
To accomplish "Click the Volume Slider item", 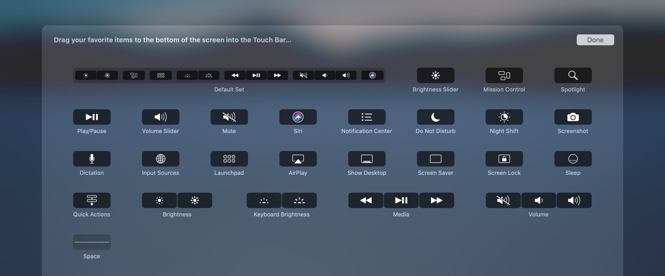I will [161, 117].
